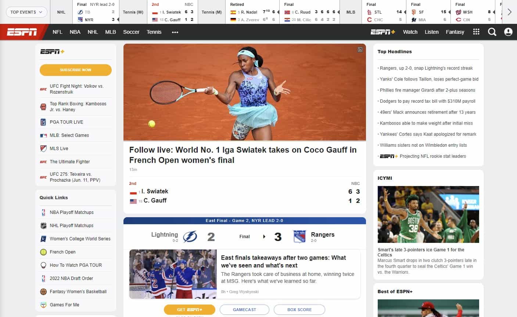This screenshot has width=517, height=317.
Task: Read 'Rangers, up 2-0, snap Lightning's record streak'
Action: 426,68
